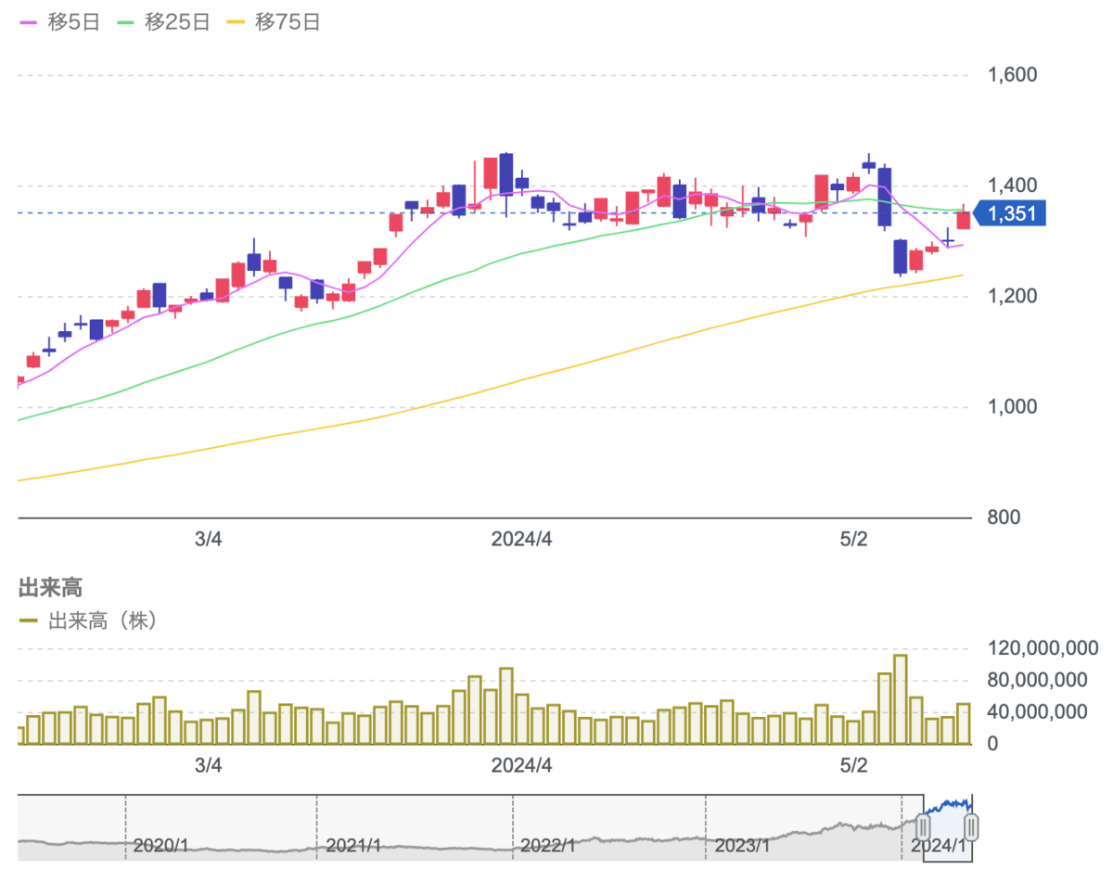Click the right handle of the range navigator
The image size is (1113, 882).
pos(972,825)
